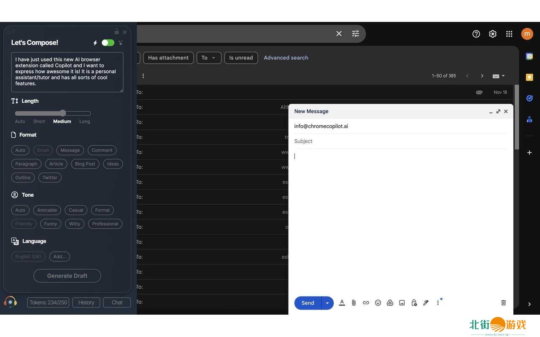The height and width of the screenshot is (337, 540).
Task: Open the Send options dropdown arrow
Action: [x=327, y=303]
